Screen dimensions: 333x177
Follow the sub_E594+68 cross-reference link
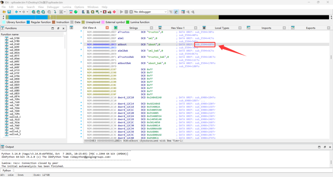tap(204, 44)
